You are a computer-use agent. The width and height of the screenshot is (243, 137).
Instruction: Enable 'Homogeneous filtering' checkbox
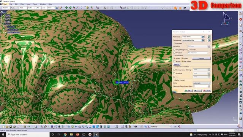pos(174,70)
